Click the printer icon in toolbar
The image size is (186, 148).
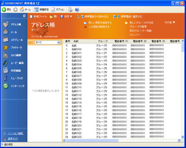[70, 9]
